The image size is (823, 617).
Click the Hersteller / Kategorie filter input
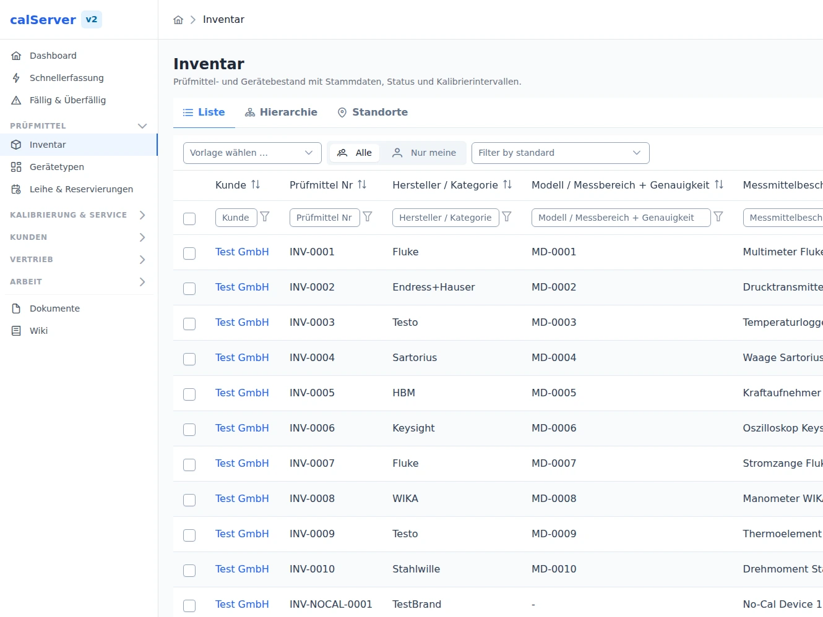[446, 218]
